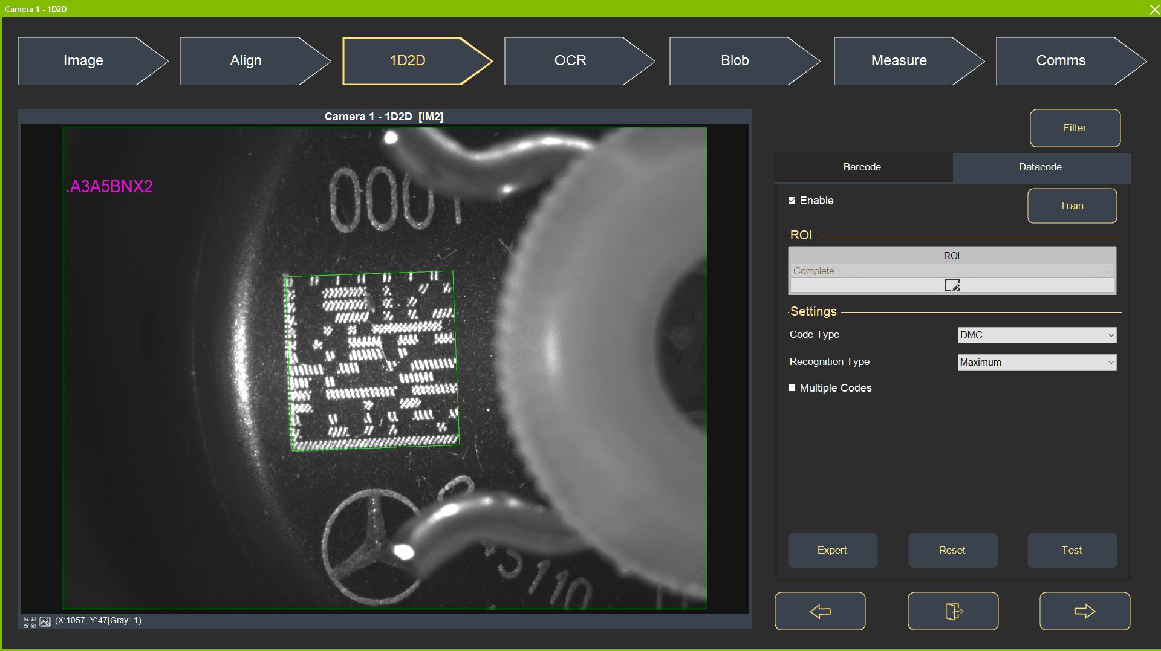
Task: Click the exit door icon button
Action: (x=953, y=611)
